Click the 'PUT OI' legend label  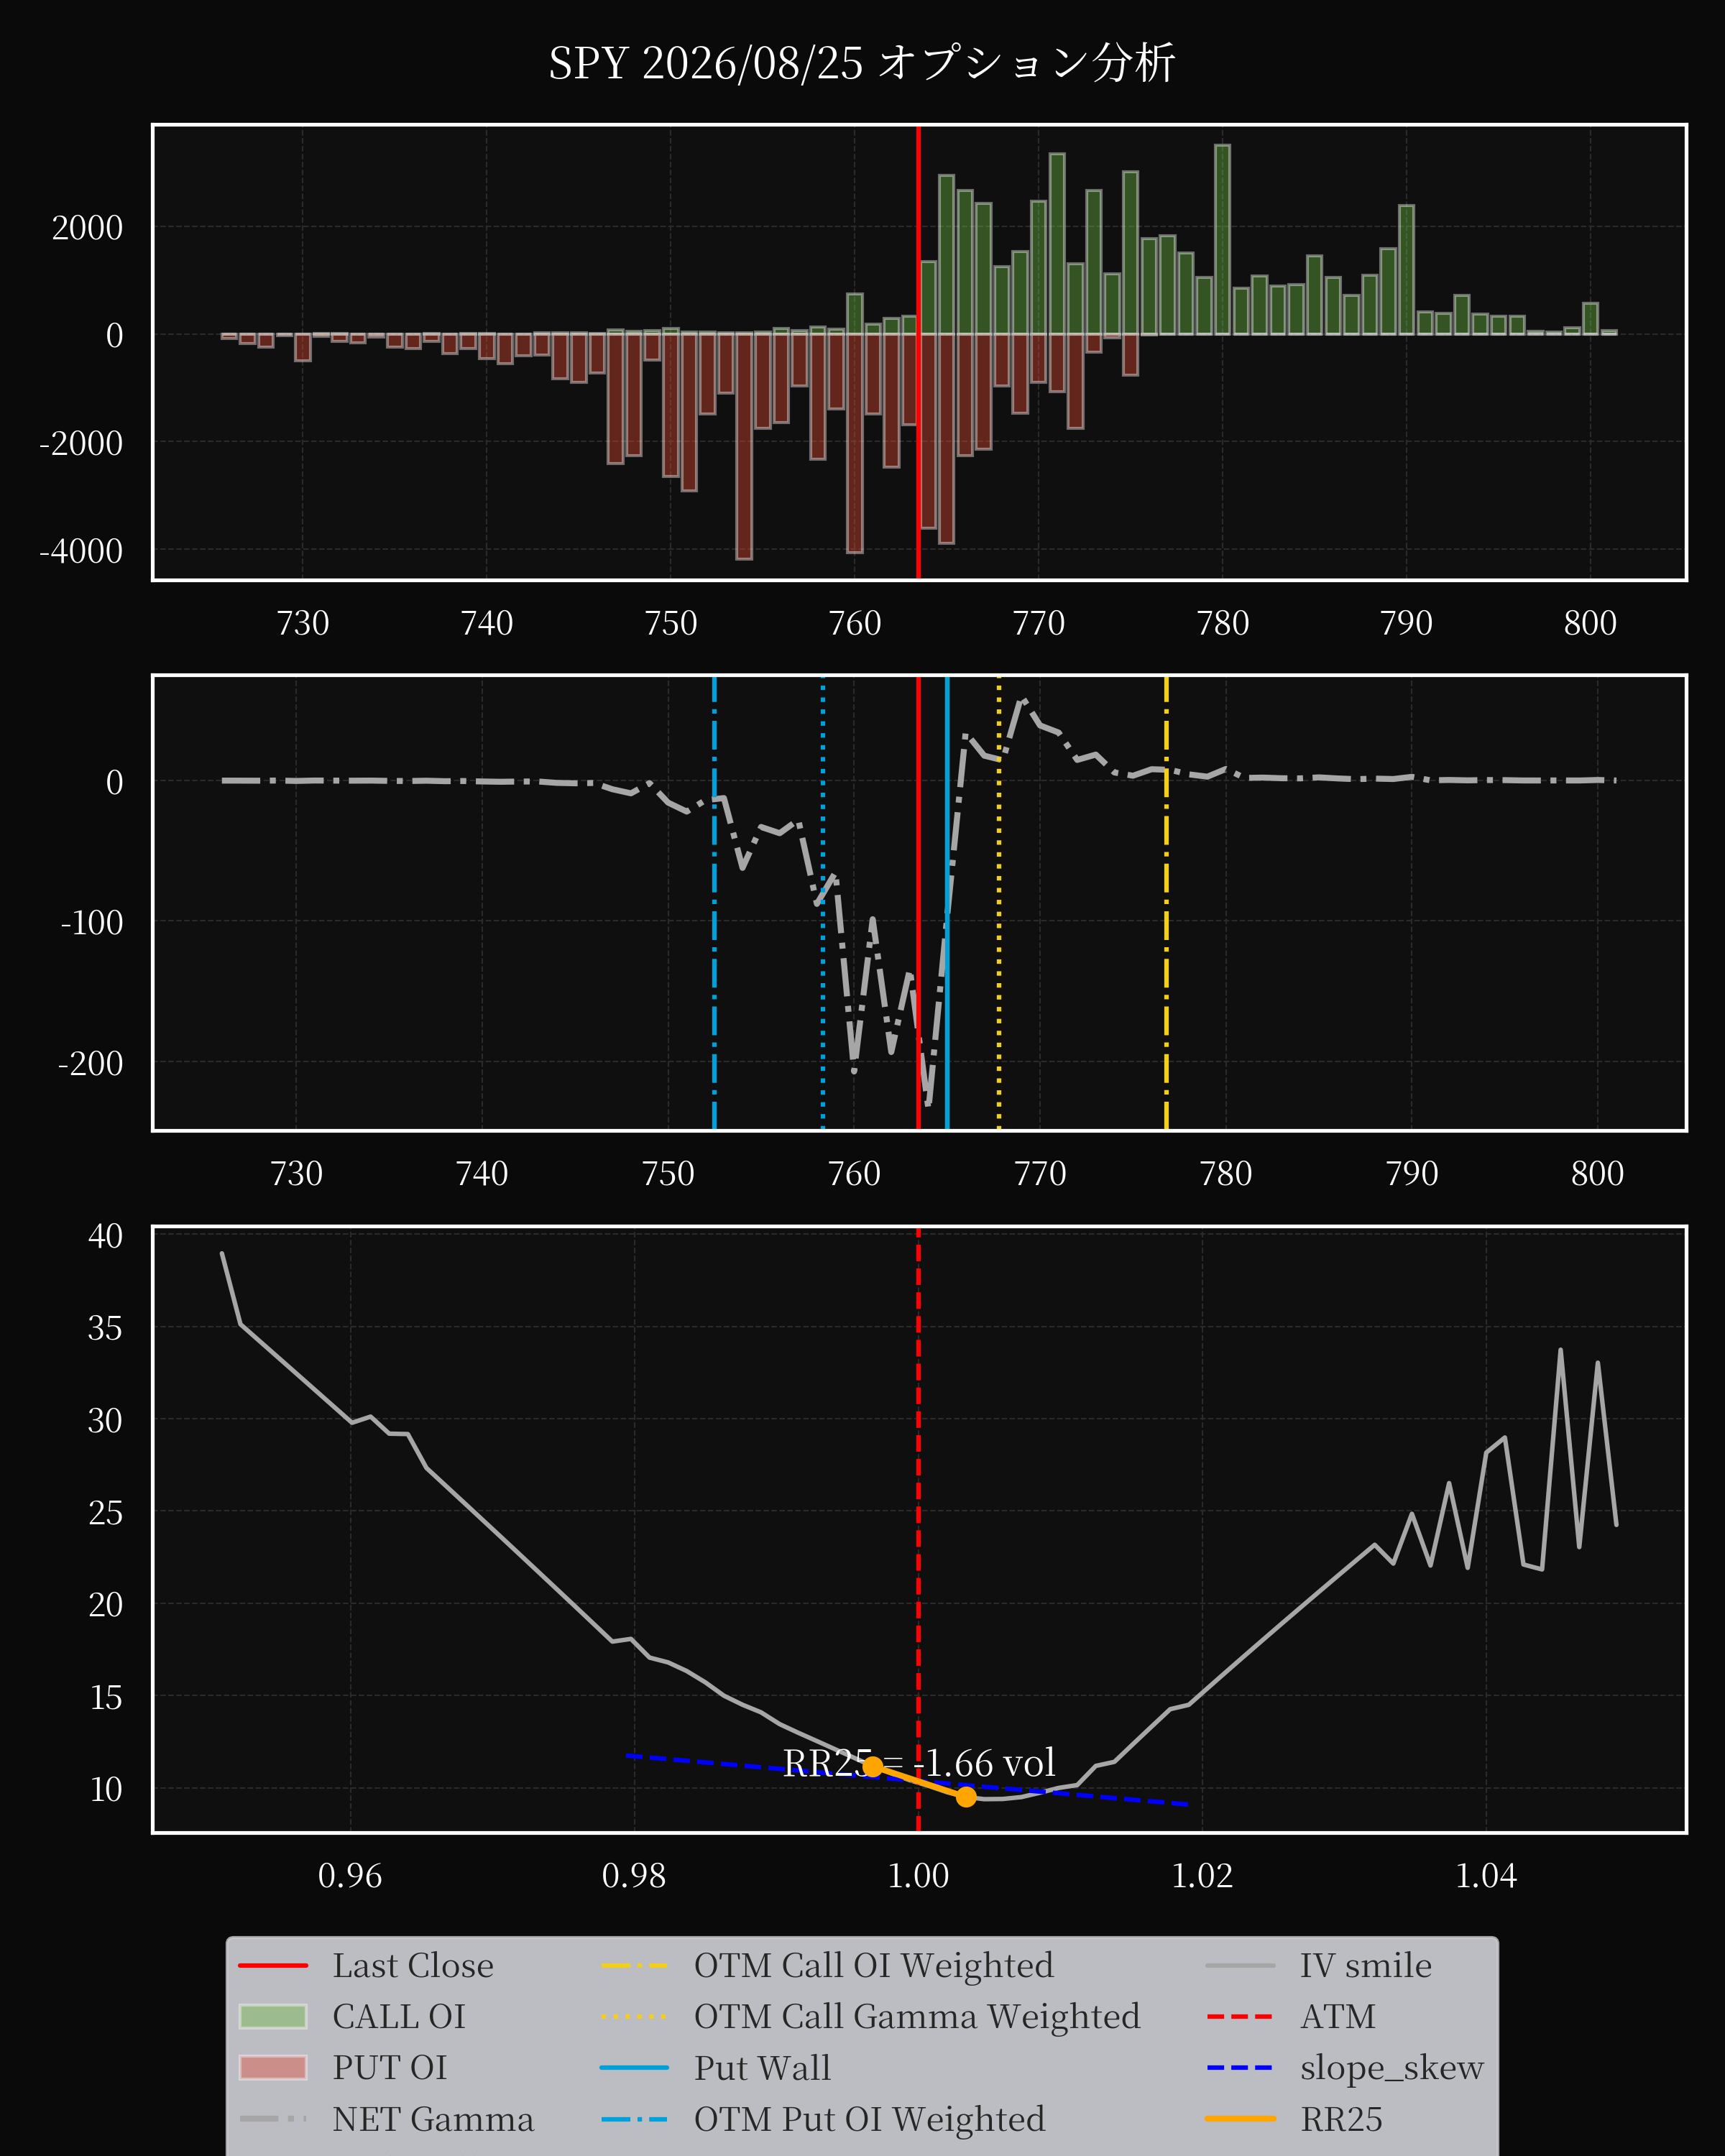tap(390, 2067)
